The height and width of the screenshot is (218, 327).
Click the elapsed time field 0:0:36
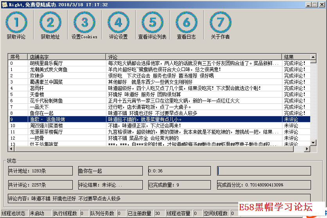pos(180,171)
